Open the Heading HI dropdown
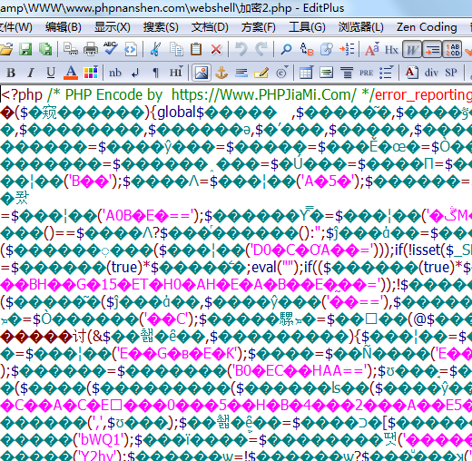This screenshot has width=472, height=461. pos(176,72)
